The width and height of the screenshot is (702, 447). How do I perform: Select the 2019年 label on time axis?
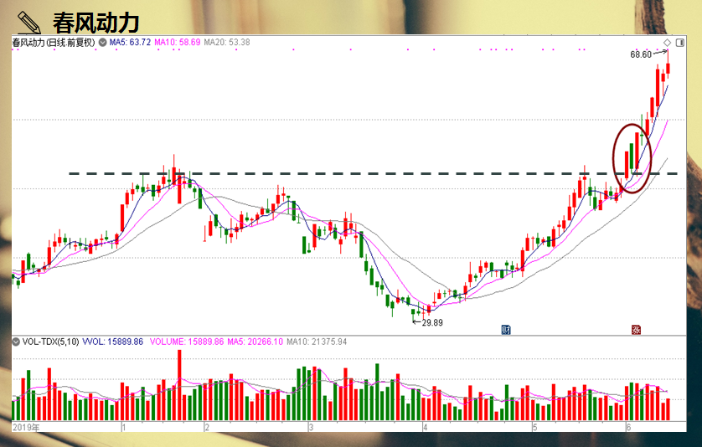(x=28, y=427)
